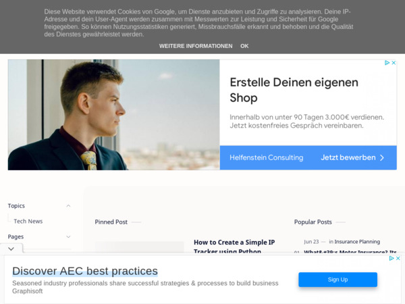Click the AdChoices icon on top banner ad

[387, 63]
